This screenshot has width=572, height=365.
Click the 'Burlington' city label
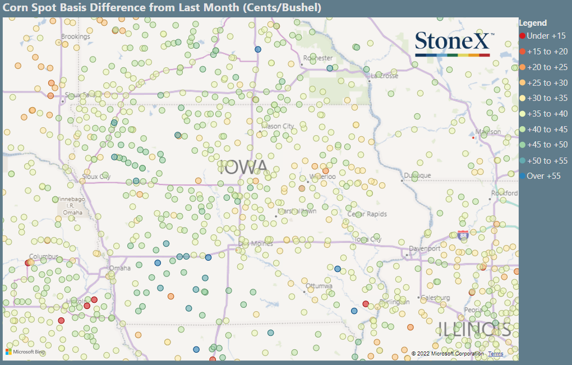pos(394,302)
